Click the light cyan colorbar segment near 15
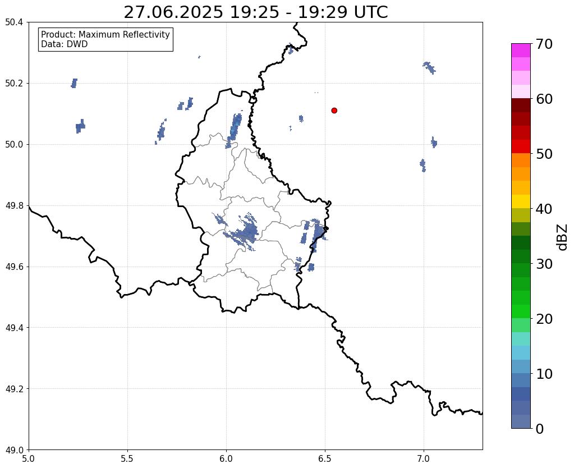 point(521,352)
